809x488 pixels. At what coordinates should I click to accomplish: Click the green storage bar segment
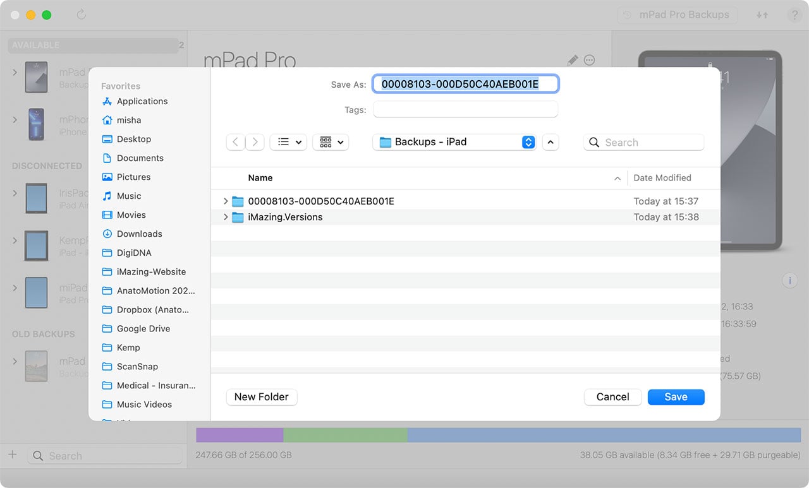pos(345,435)
